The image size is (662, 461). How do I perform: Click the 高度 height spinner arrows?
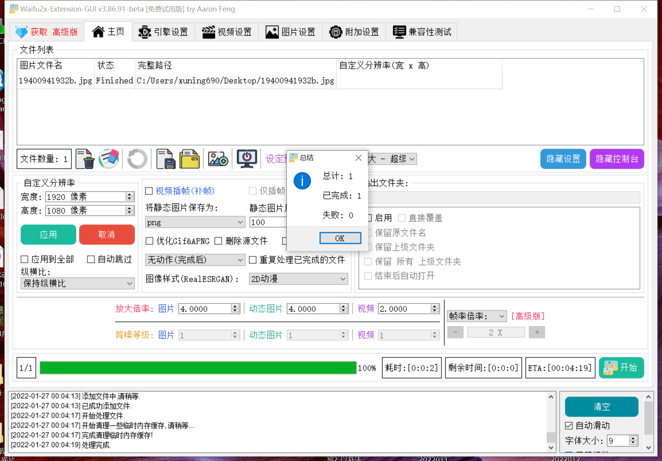(x=130, y=210)
